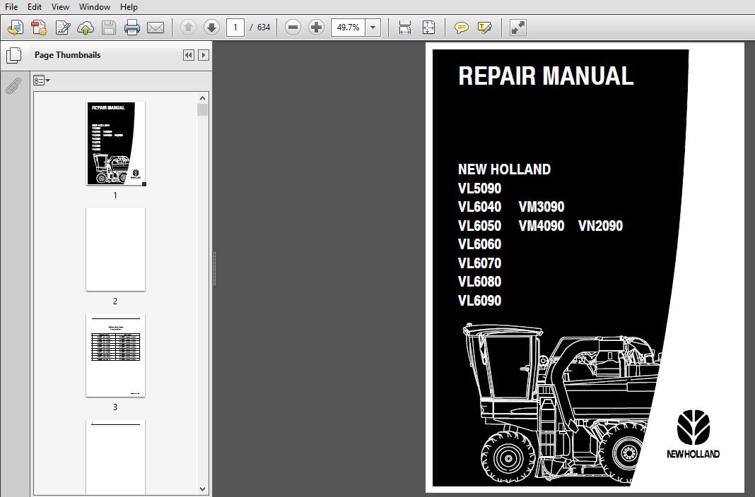Click the VL5090 model text
The image size is (755, 497).
tap(479, 188)
